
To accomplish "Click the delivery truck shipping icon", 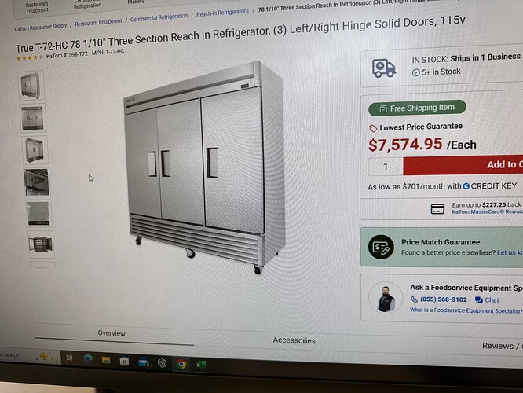I will tap(383, 68).
